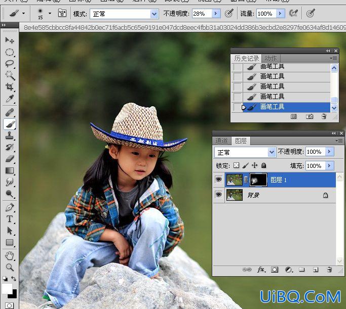Add layer mask button

pyautogui.click(x=275, y=270)
